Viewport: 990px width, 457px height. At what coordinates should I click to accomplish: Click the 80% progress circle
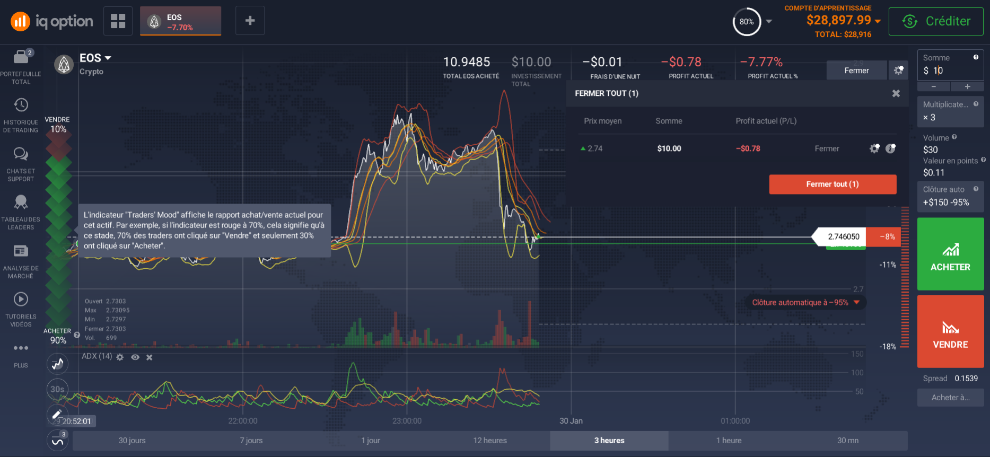click(x=747, y=22)
